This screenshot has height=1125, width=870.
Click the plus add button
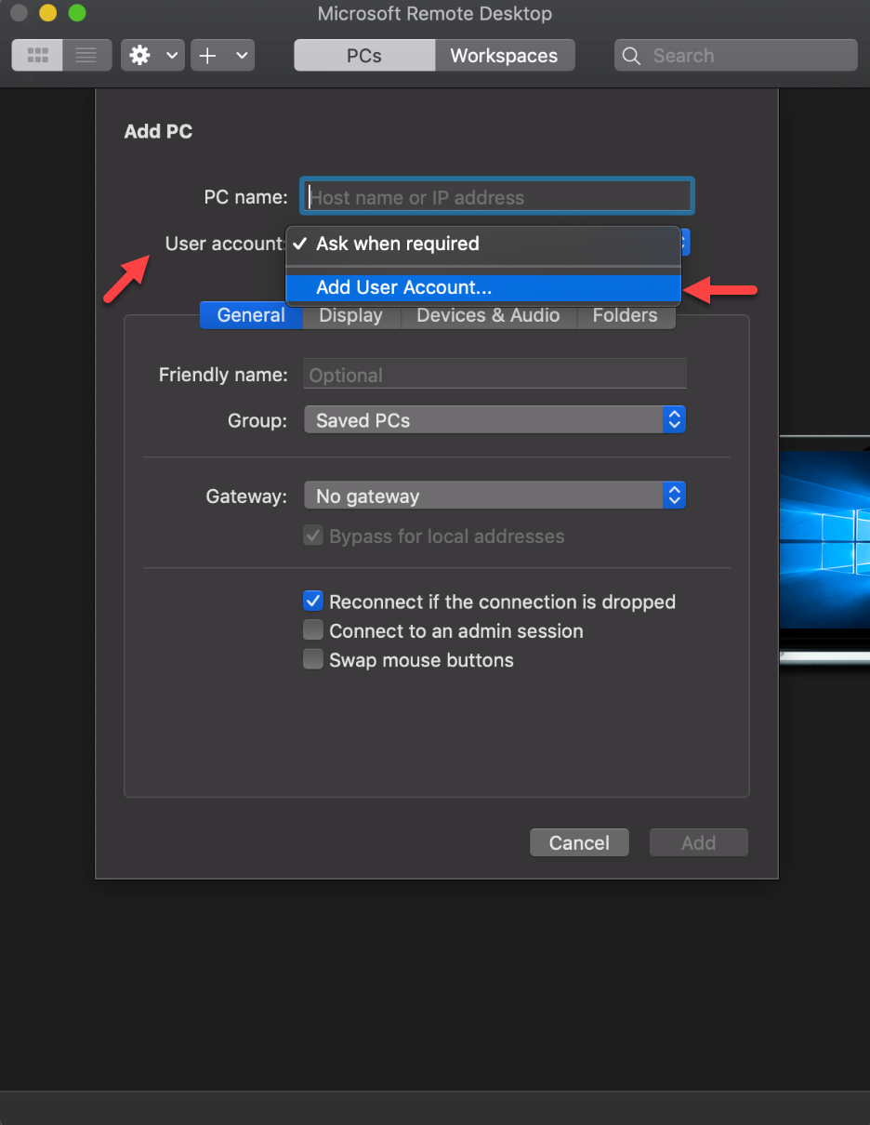[208, 56]
